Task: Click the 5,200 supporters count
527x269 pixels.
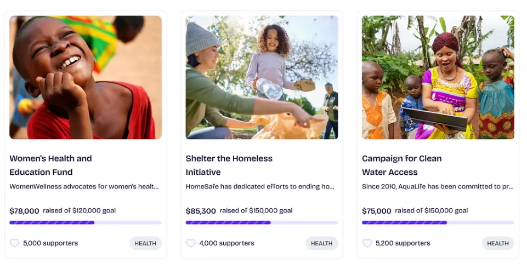Action: (x=403, y=243)
